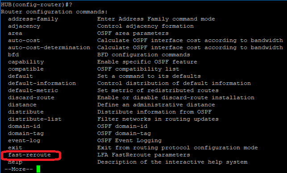Click the distribute-list command keyword

(x=35, y=119)
